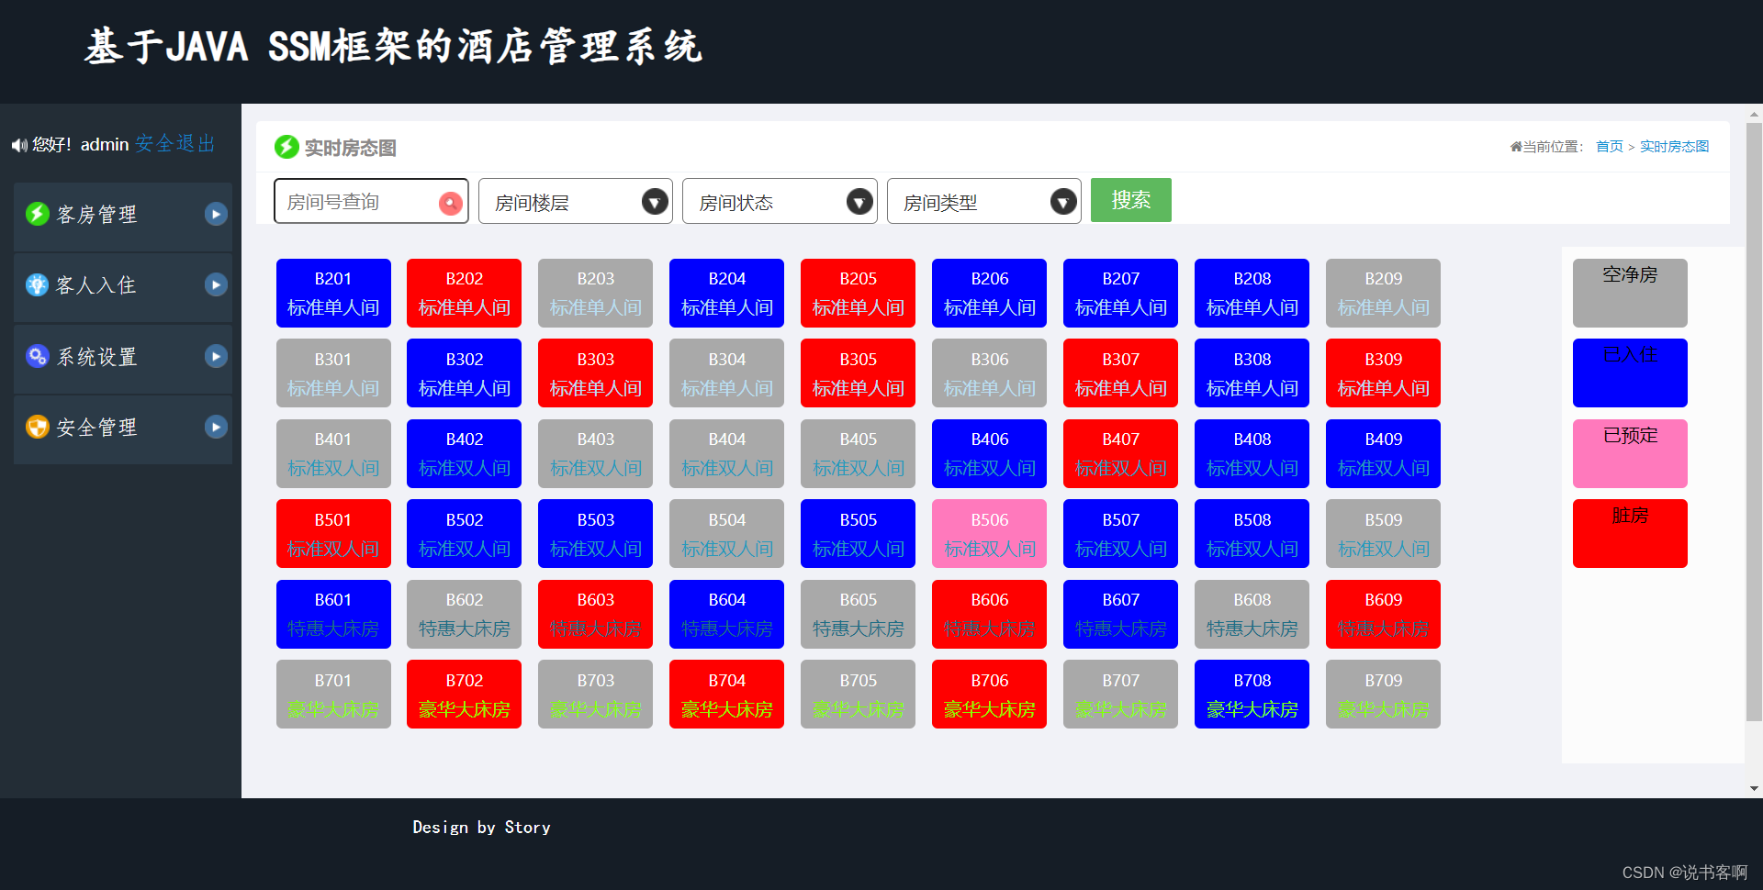Expand 安全管理 with its arrow icon
Image resolution: width=1763 pixels, height=890 pixels.
[216, 427]
